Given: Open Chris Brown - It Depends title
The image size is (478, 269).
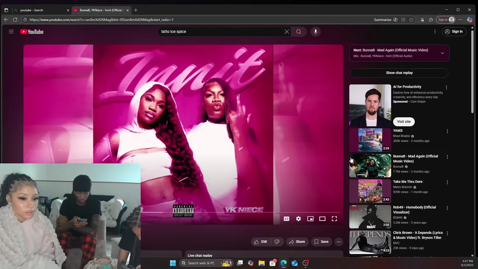Looking at the screenshot, I should click(418, 235).
